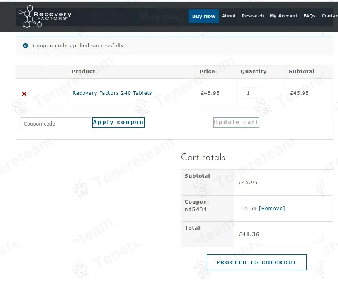Remove Recovery Factors 240 Tablets with red X
The height and width of the screenshot is (294, 338).
(24, 94)
